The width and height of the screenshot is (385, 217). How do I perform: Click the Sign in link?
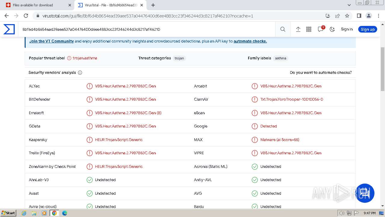click(346, 29)
